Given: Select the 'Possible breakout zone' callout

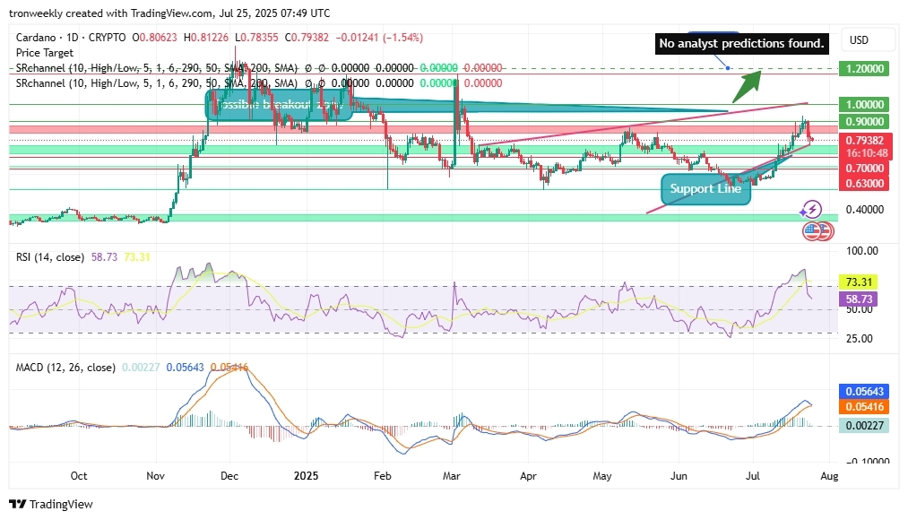Looking at the screenshot, I should coord(276,105).
